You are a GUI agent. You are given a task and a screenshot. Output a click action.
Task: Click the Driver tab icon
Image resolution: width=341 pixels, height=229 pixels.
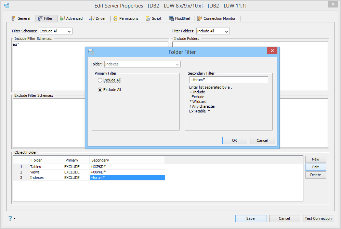tap(92, 18)
